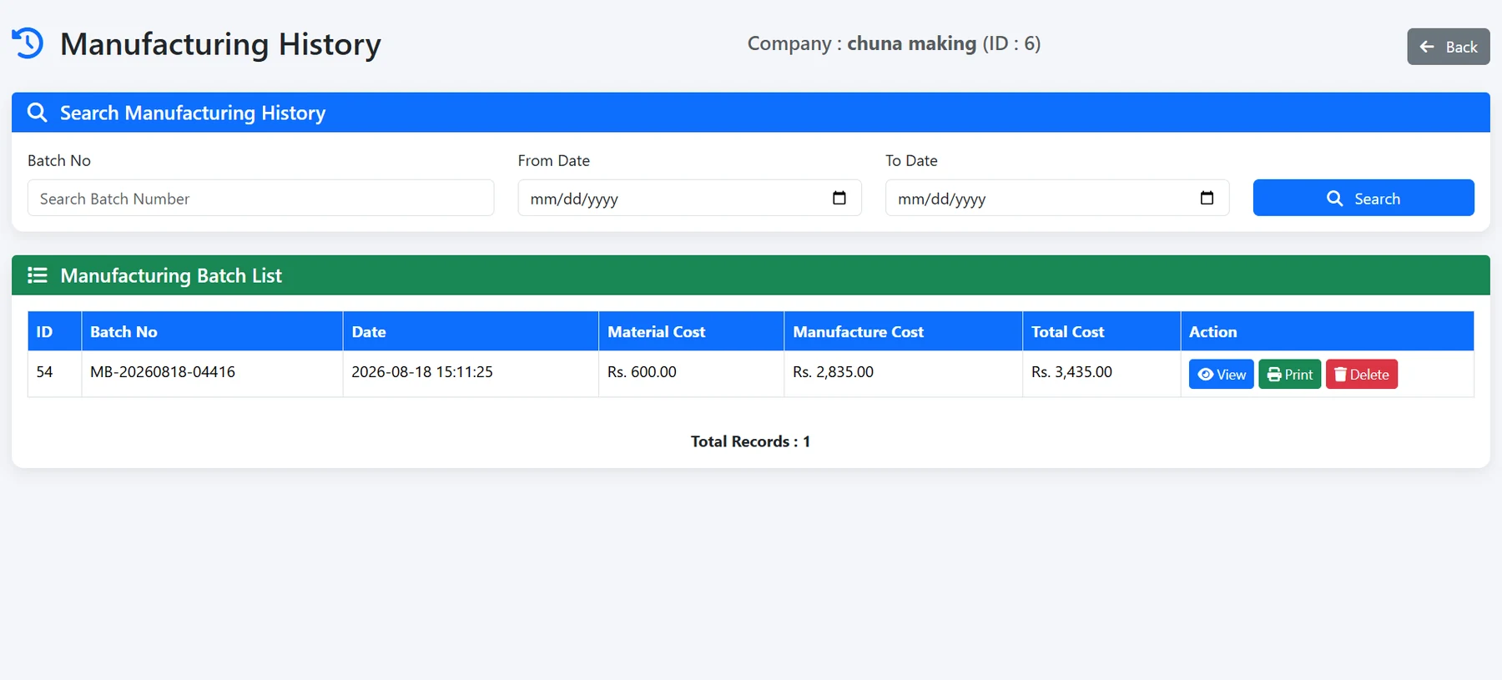1502x680 pixels.
Task: Click the Manufacturing Batch List heading
Action: point(171,275)
